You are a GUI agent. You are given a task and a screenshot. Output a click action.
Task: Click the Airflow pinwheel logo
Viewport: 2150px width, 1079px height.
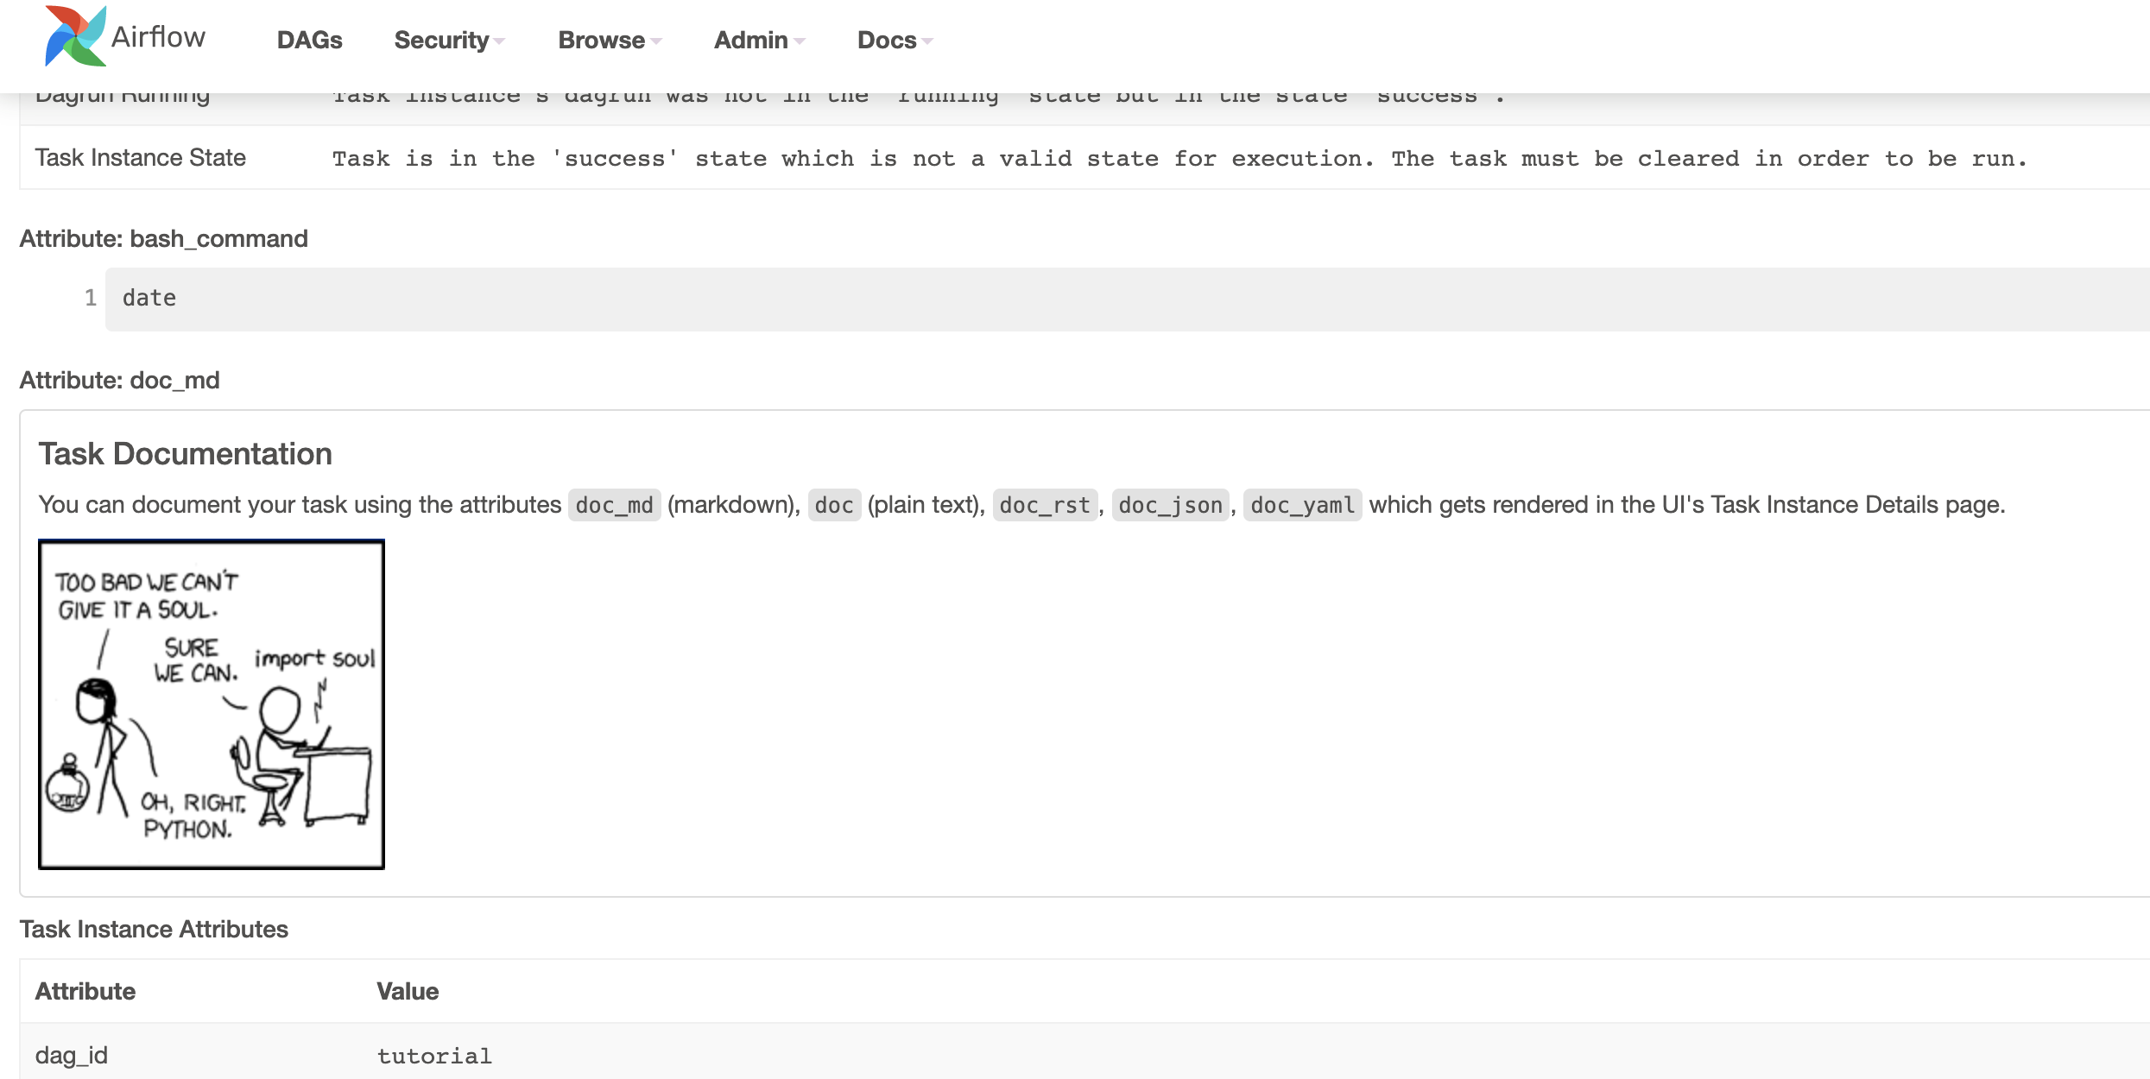click(x=75, y=36)
